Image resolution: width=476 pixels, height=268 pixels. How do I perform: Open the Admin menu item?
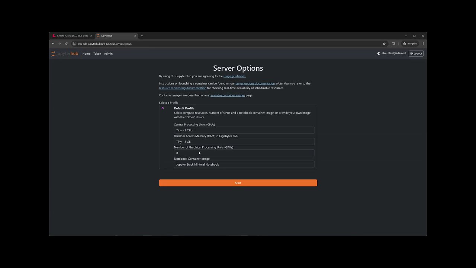click(108, 54)
